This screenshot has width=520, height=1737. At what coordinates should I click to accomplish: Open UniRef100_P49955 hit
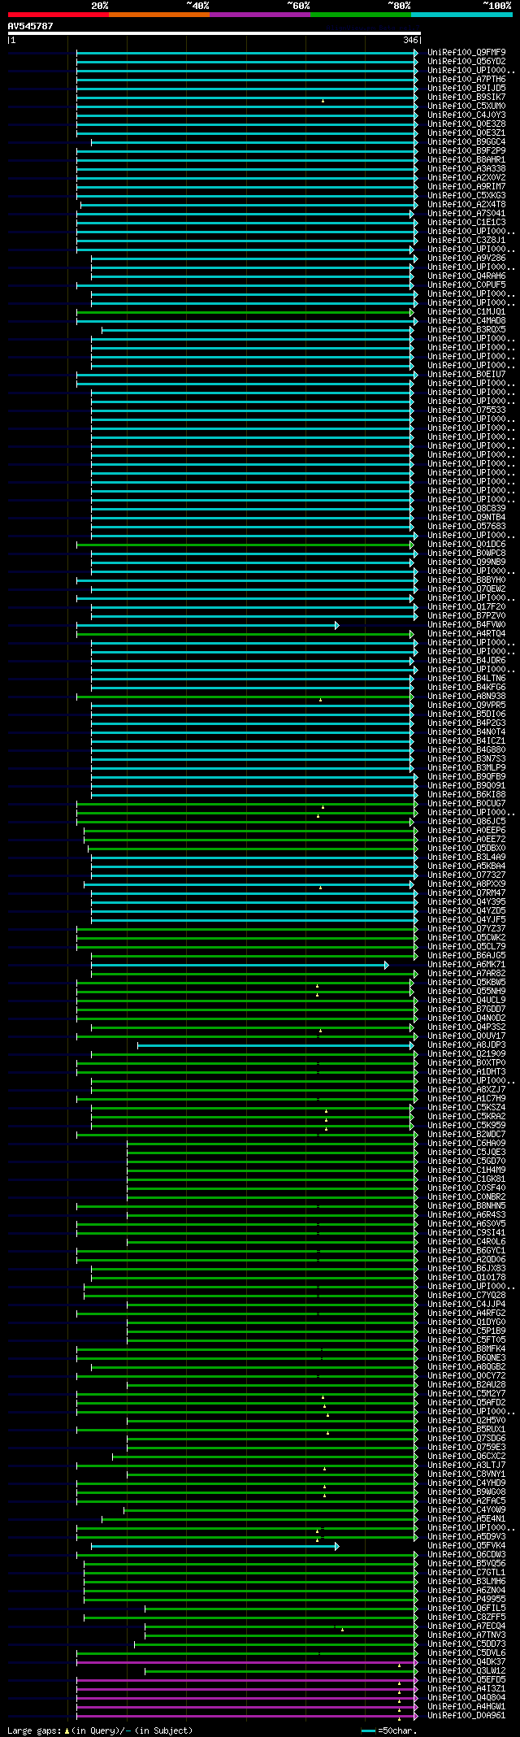click(466, 1599)
